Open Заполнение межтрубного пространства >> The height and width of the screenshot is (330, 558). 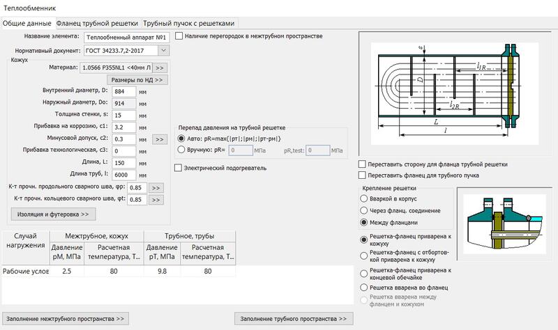66,319
